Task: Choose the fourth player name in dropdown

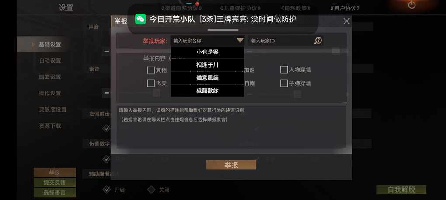Action: click(207, 91)
